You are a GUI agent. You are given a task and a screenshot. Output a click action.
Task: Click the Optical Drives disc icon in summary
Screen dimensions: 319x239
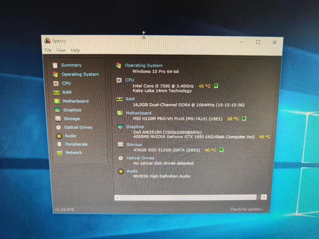coord(121,158)
